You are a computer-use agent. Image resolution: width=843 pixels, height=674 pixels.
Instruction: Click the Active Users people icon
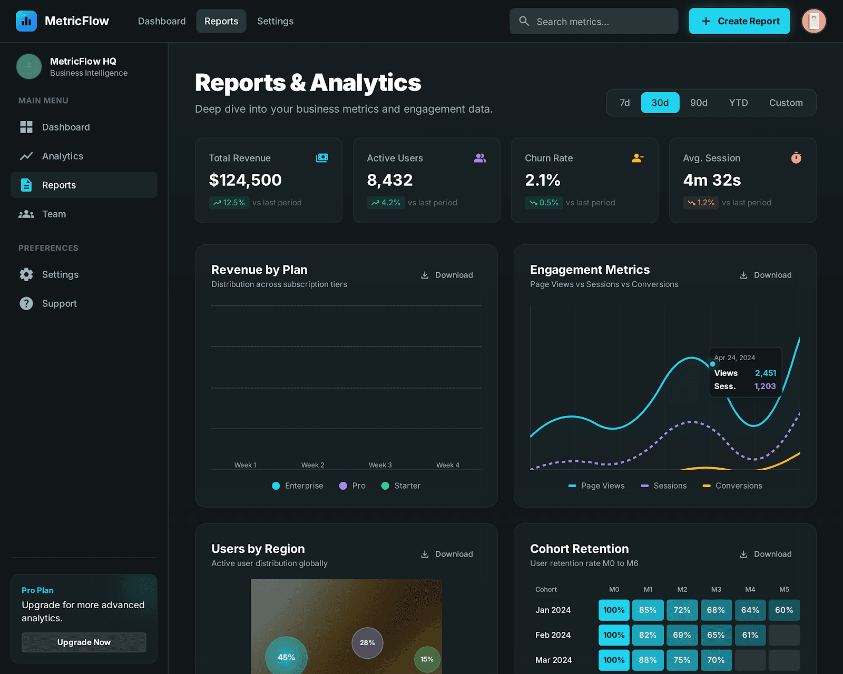(479, 157)
